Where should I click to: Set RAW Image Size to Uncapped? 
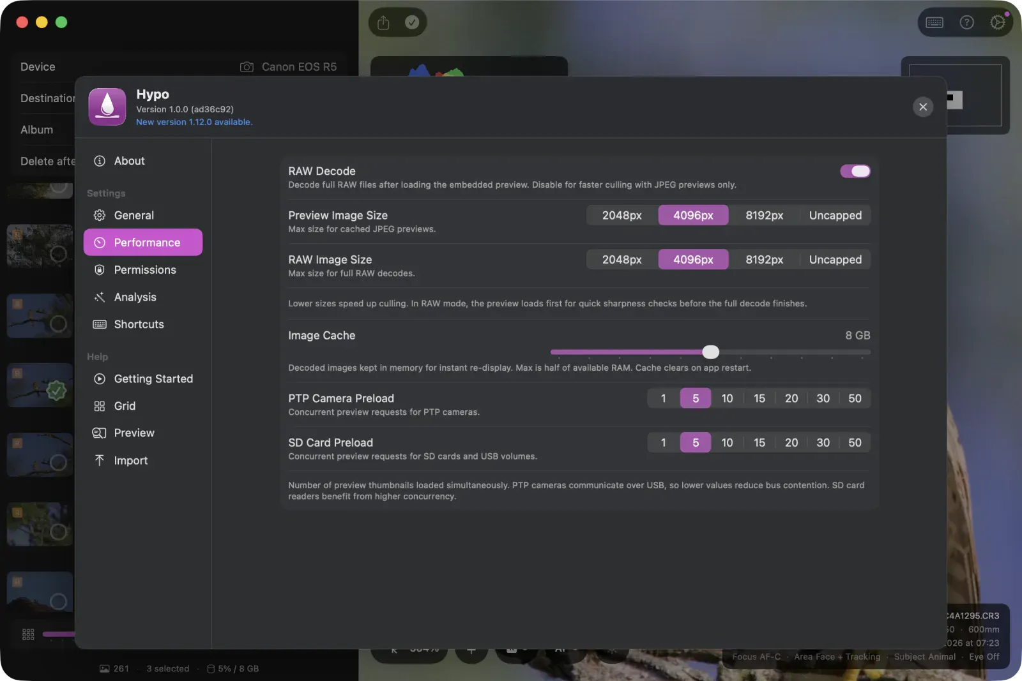click(x=835, y=260)
